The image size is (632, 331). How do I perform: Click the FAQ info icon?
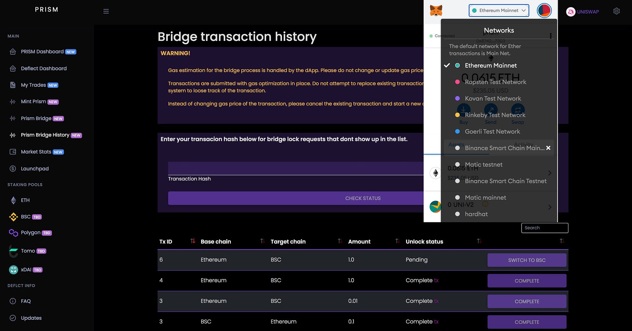click(x=13, y=301)
